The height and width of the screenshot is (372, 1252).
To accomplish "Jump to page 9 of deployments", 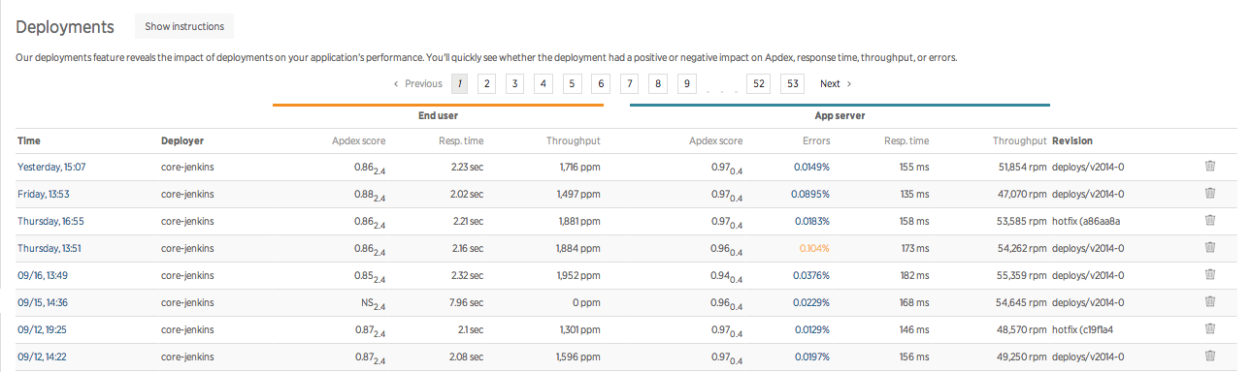I will (x=686, y=83).
